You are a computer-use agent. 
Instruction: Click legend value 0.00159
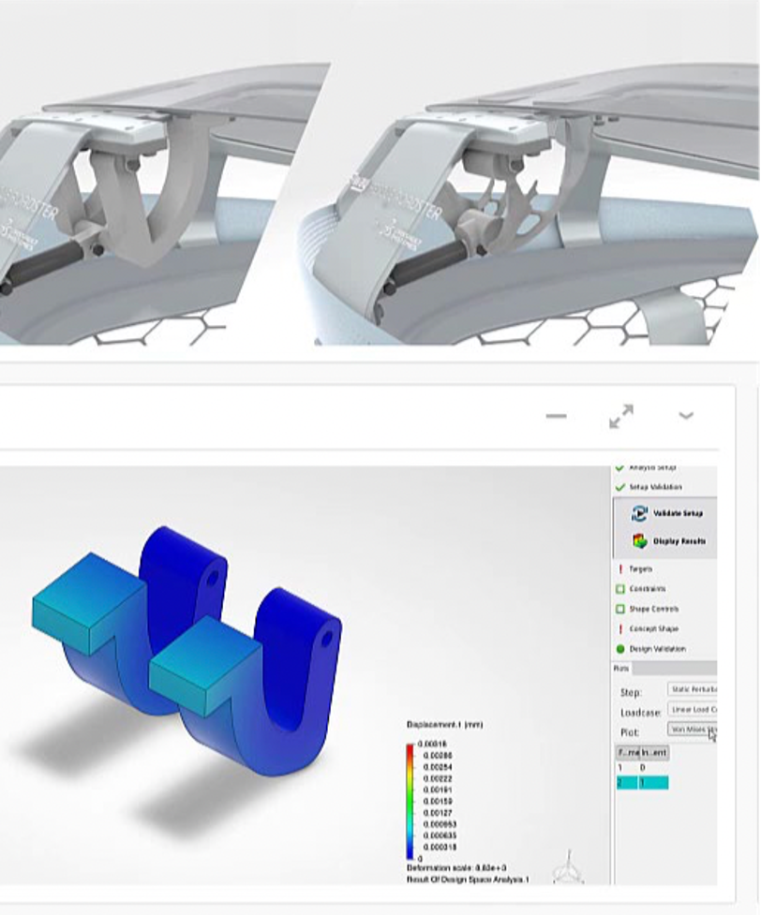click(x=438, y=801)
